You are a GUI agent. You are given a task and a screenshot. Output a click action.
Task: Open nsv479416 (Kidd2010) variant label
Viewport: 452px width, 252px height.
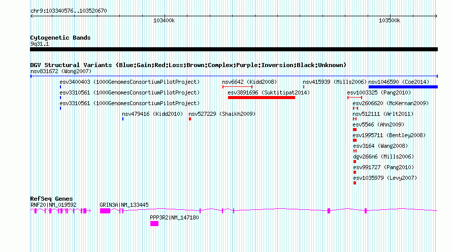point(152,114)
